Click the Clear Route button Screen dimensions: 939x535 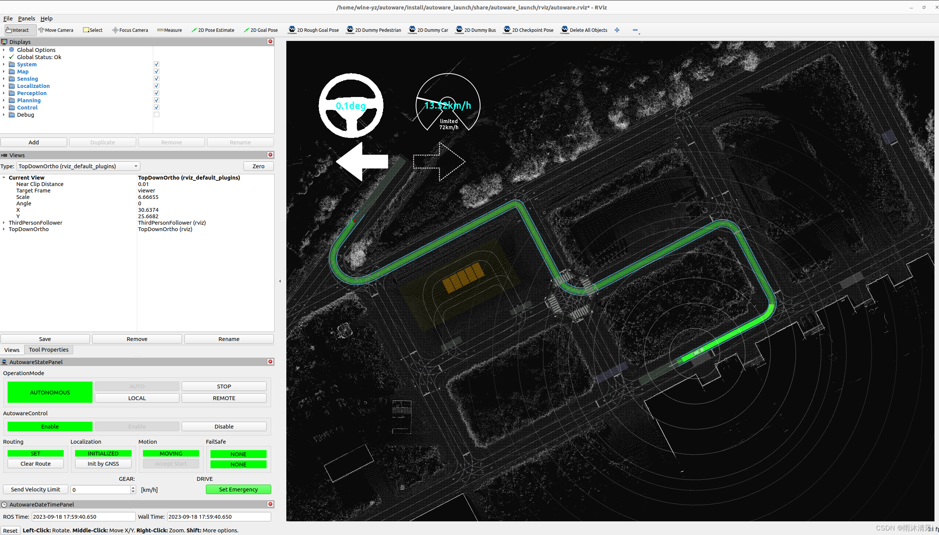point(35,464)
